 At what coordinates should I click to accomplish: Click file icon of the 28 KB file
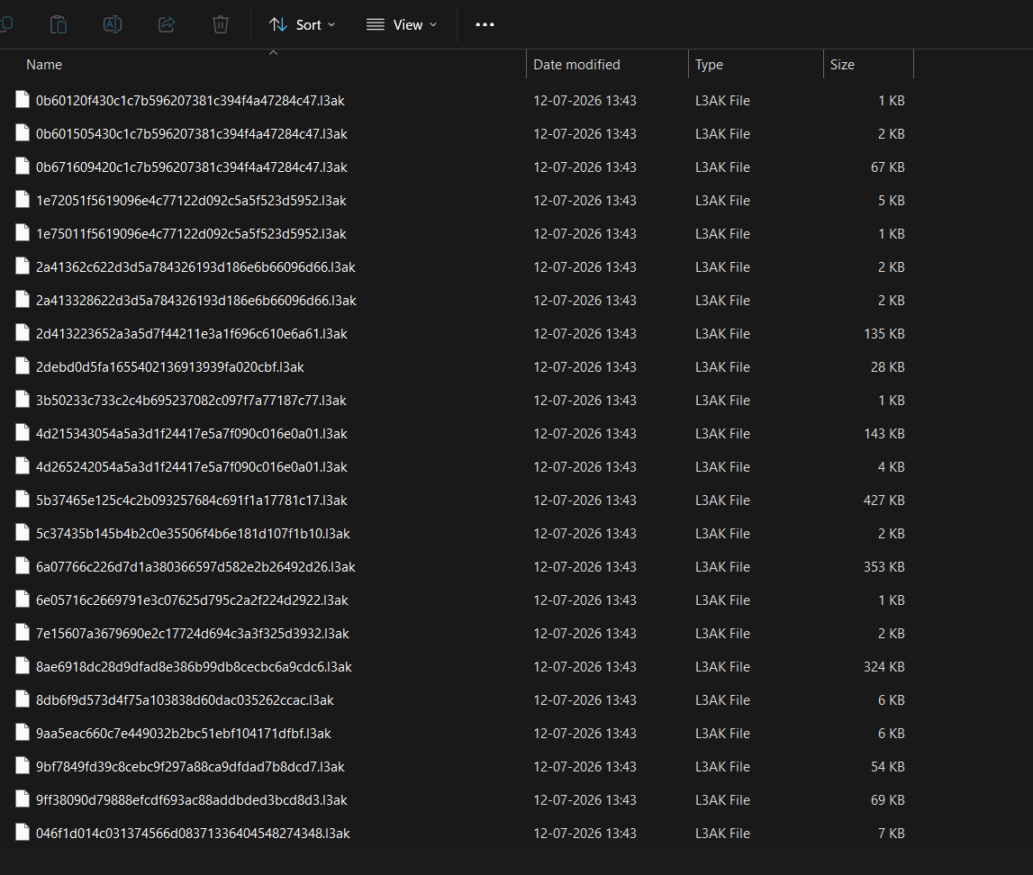pyautogui.click(x=23, y=365)
